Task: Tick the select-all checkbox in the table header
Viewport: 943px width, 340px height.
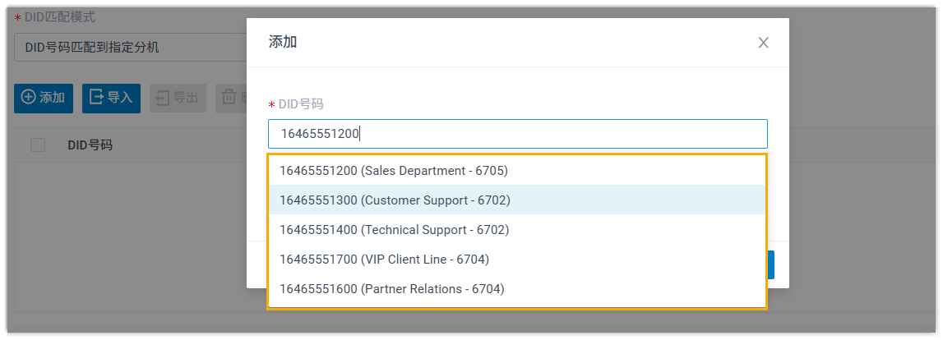Action: [38, 145]
